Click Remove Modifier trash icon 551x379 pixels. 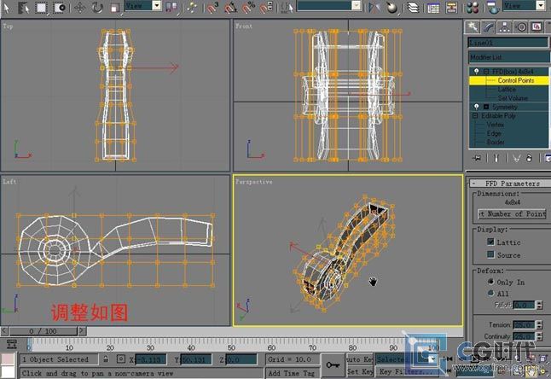(529, 158)
